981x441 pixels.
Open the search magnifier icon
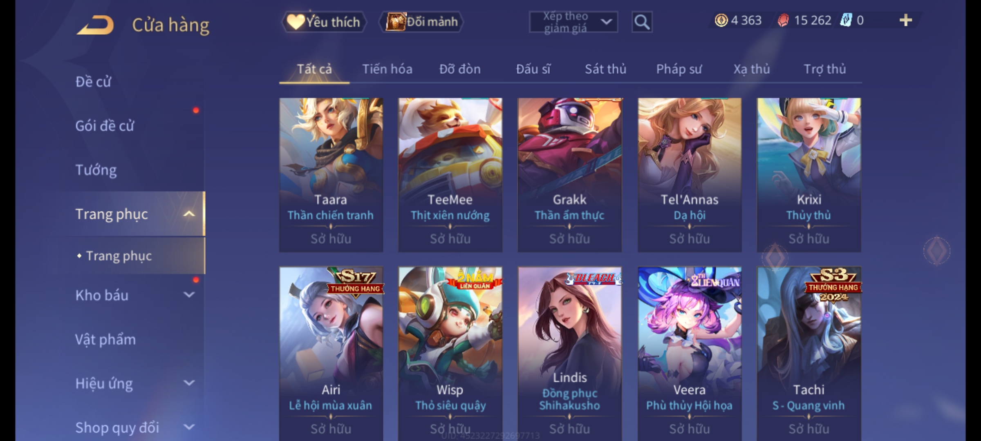642,22
